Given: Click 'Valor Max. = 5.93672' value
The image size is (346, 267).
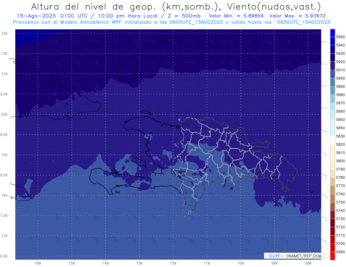Looking at the screenshot, I should coord(298,16).
